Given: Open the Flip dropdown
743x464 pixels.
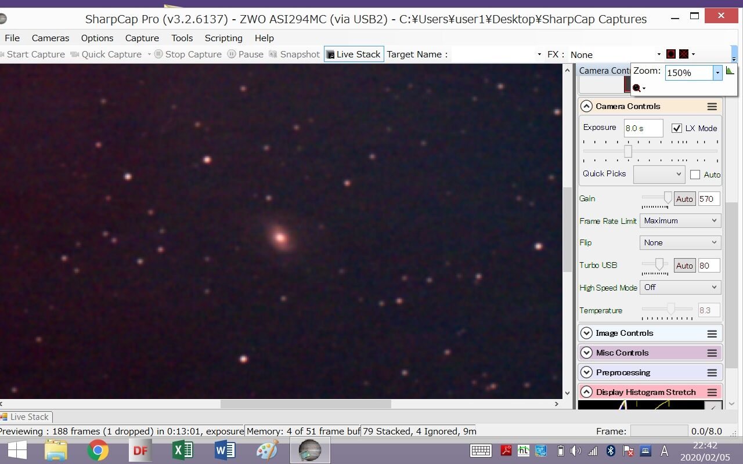Looking at the screenshot, I should coord(680,242).
